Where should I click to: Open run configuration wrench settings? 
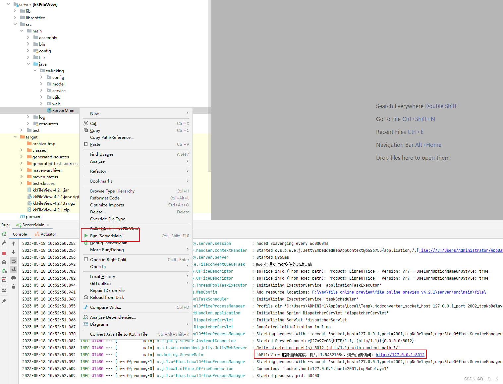[4, 243]
